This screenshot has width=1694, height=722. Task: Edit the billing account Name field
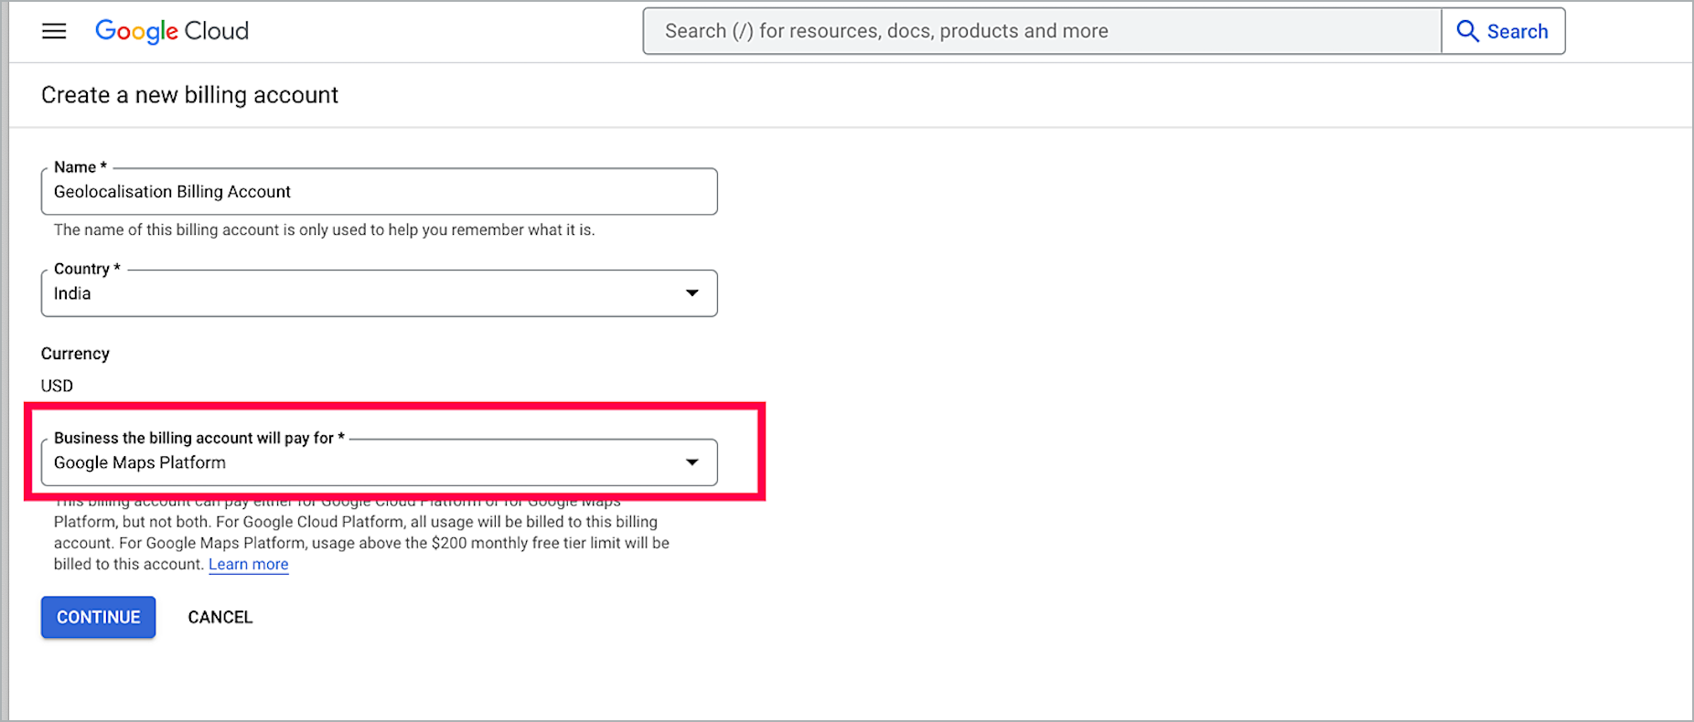tap(379, 192)
